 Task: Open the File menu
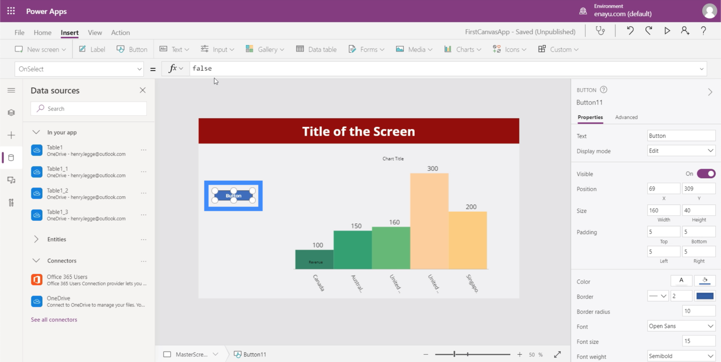[x=19, y=33]
